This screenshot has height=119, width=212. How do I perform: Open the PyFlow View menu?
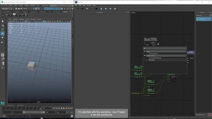click(84, 5)
